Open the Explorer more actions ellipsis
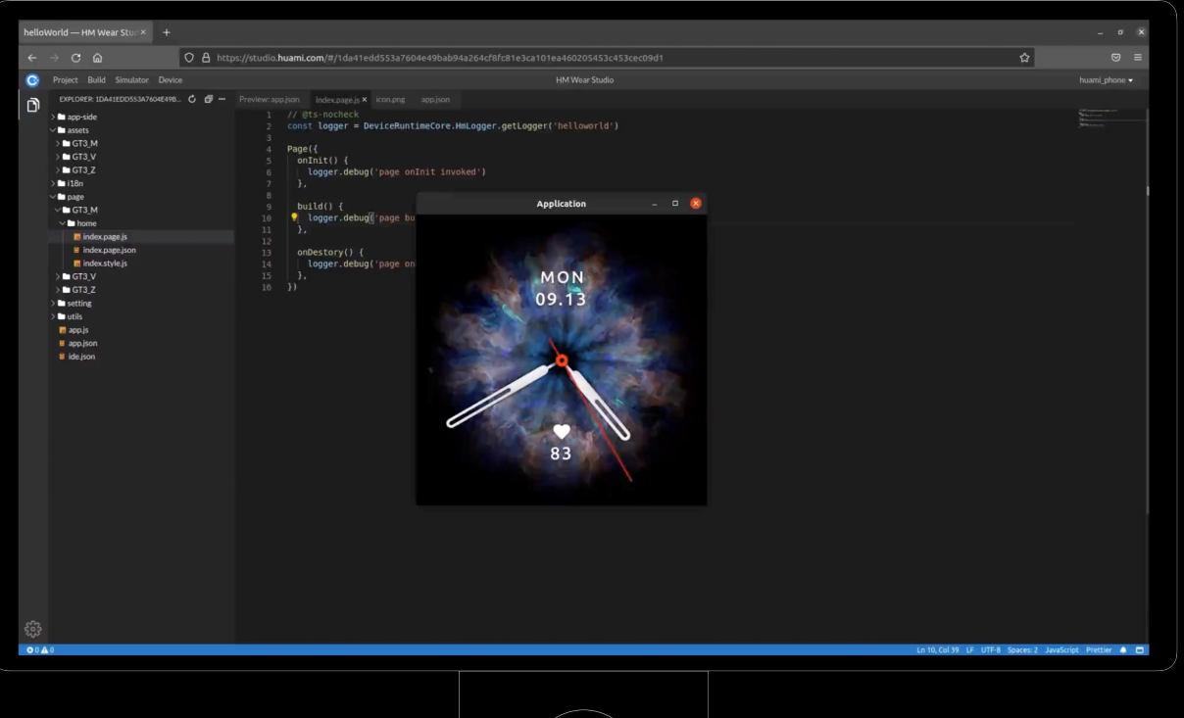The image size is (1184, 718). [x=222, y=99]
